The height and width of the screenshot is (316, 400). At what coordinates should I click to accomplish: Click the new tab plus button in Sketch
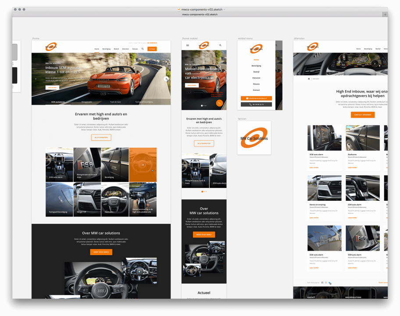385,14
